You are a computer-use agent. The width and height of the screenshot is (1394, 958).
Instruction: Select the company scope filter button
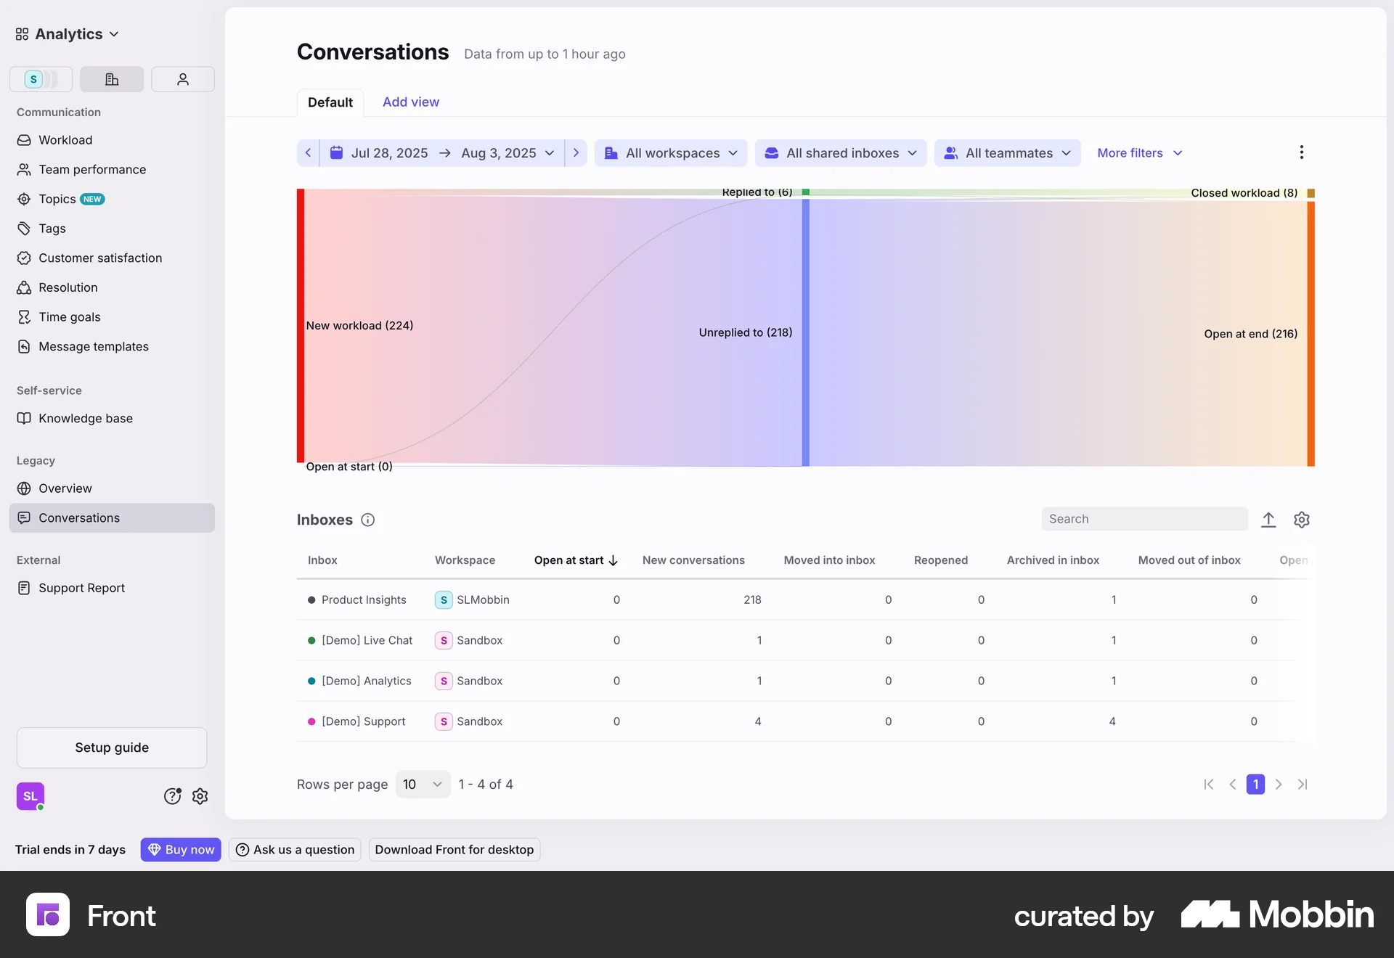111,79
